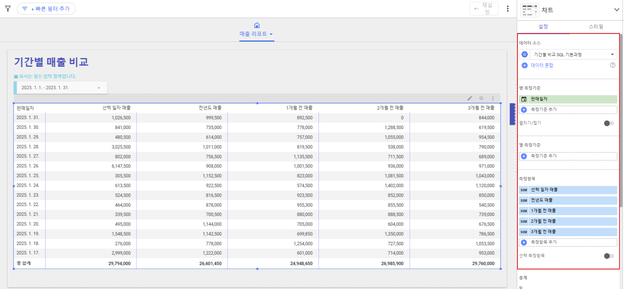Click the magnifier explore icon on table header

pyautogui.click(x=481, y=98)
